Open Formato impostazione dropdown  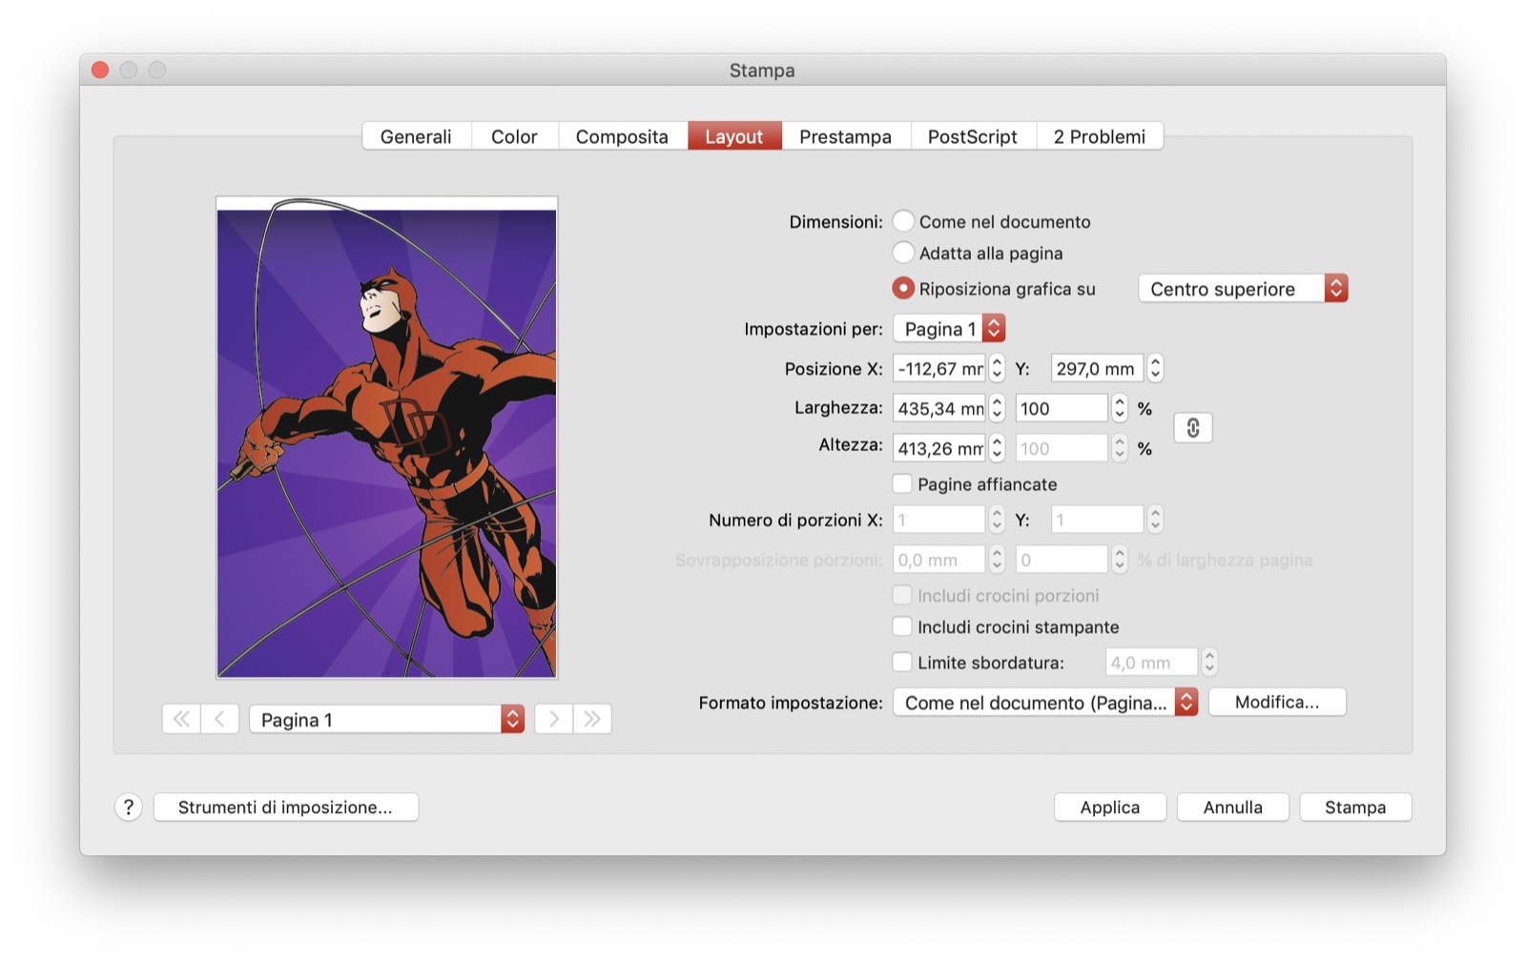1045,703
